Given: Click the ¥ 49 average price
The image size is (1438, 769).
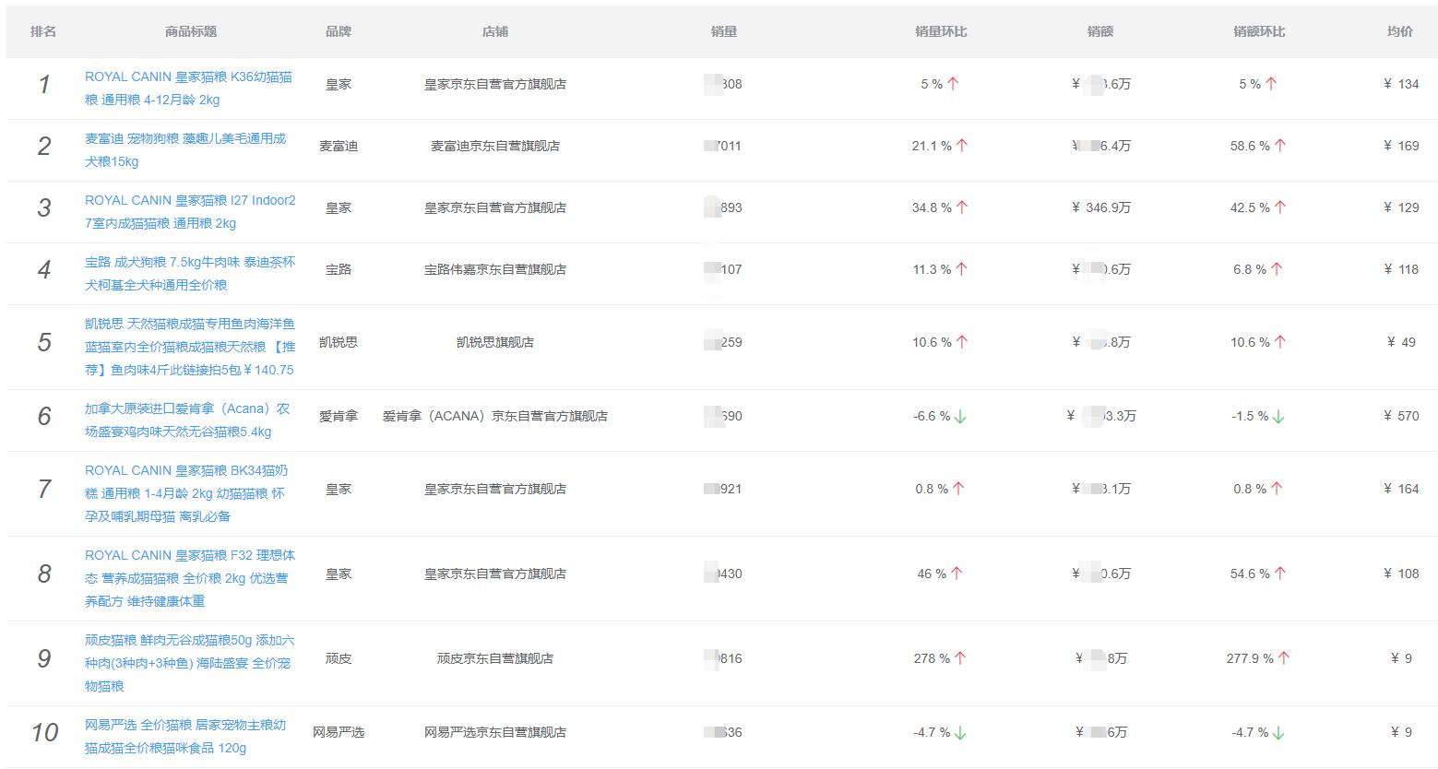Looking at the screenshot, I should 1401,342.
